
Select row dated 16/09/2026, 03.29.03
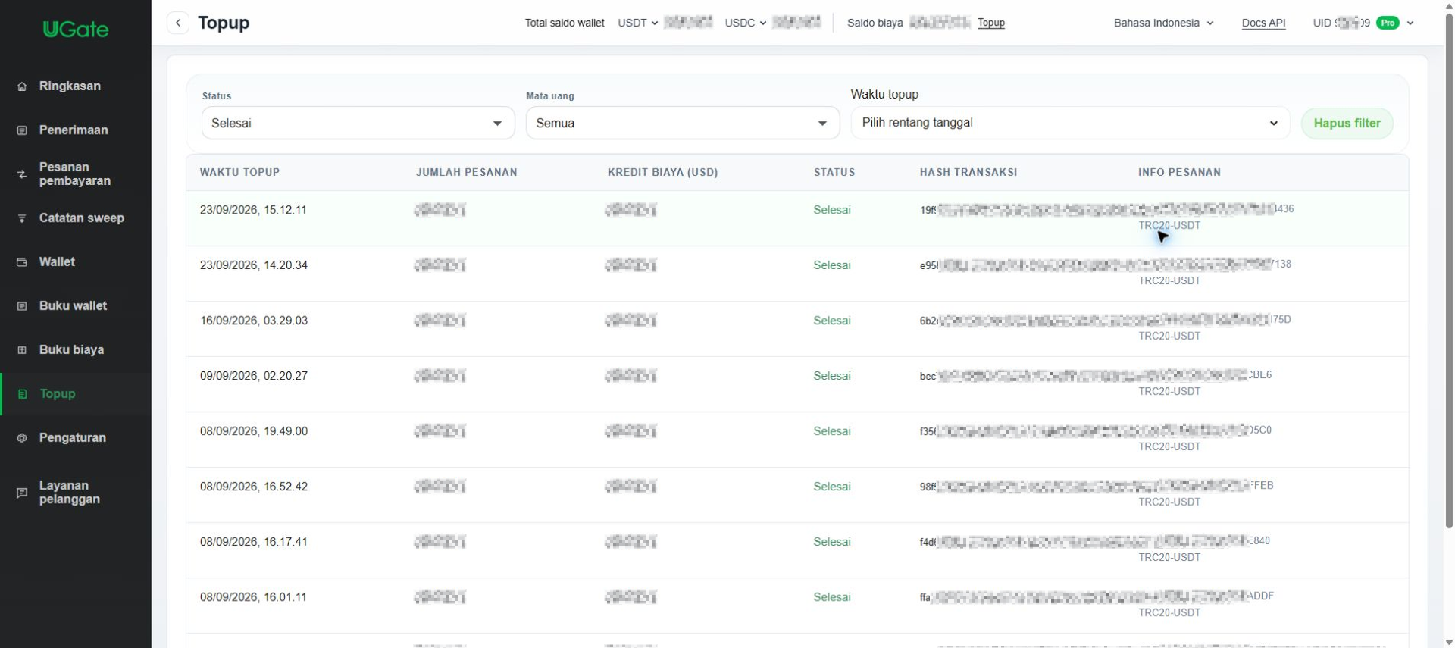pos(797,329)
